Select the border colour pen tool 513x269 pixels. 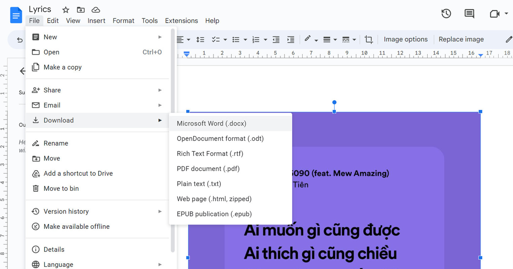(308, 39)
